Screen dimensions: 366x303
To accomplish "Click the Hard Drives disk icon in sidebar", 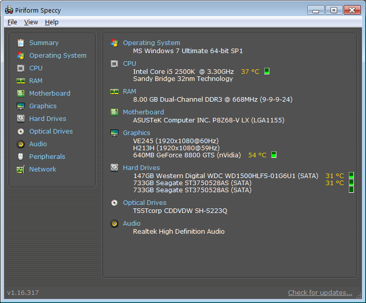I will pos(21,118).
